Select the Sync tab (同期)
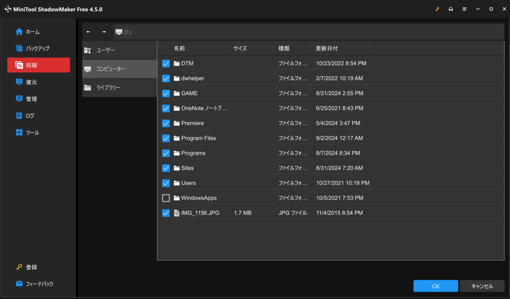The height and width of the screenshot is (299, 510). [39, 65]
